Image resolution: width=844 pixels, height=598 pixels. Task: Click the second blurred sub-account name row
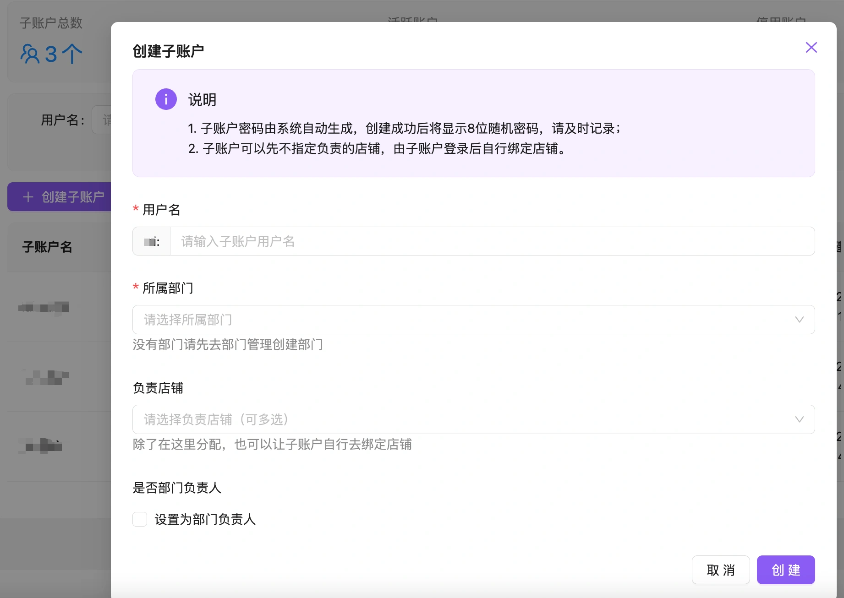click(x=47, y=377)
